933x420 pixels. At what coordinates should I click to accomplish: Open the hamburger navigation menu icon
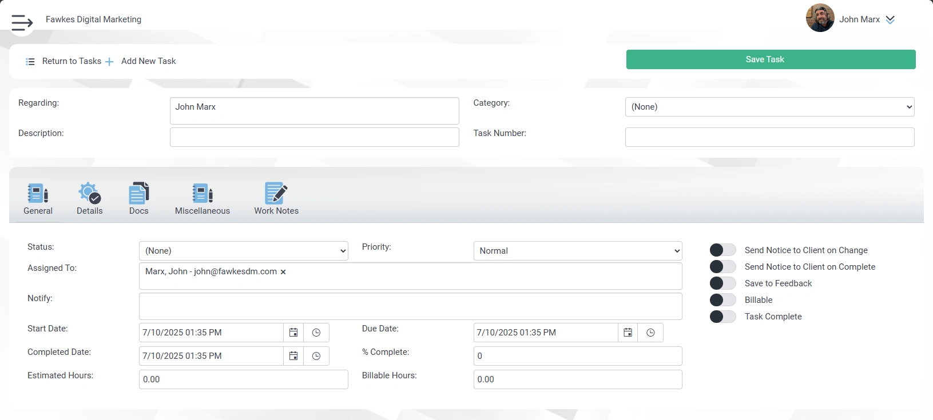[22, 22]
